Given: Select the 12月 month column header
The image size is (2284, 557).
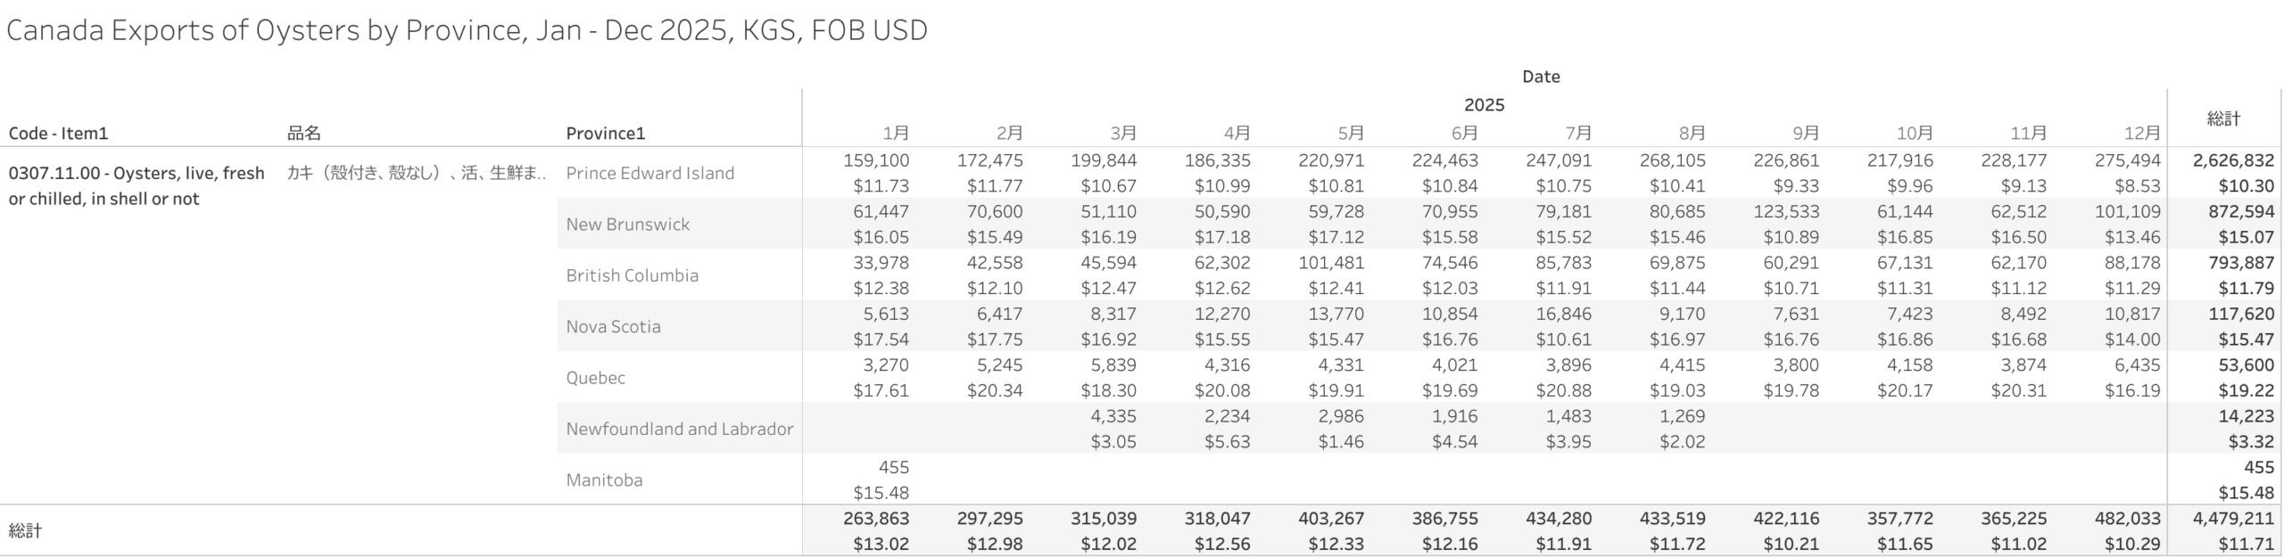Looking at the screenshot, I should pyautogui.click(x=2141, y=134).
